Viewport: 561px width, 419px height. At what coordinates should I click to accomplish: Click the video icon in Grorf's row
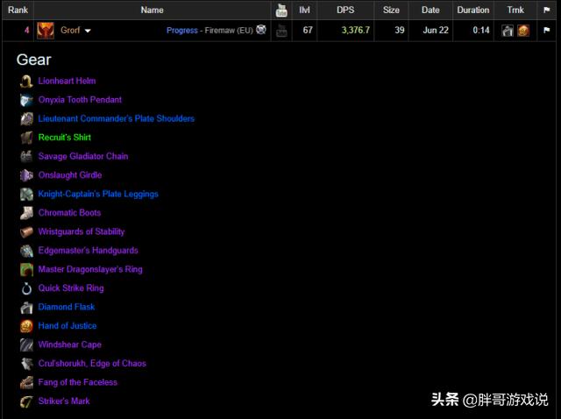(282, 31)
